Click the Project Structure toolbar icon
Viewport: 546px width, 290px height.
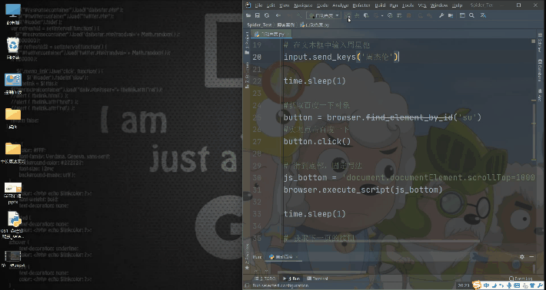tap(451, 15)
